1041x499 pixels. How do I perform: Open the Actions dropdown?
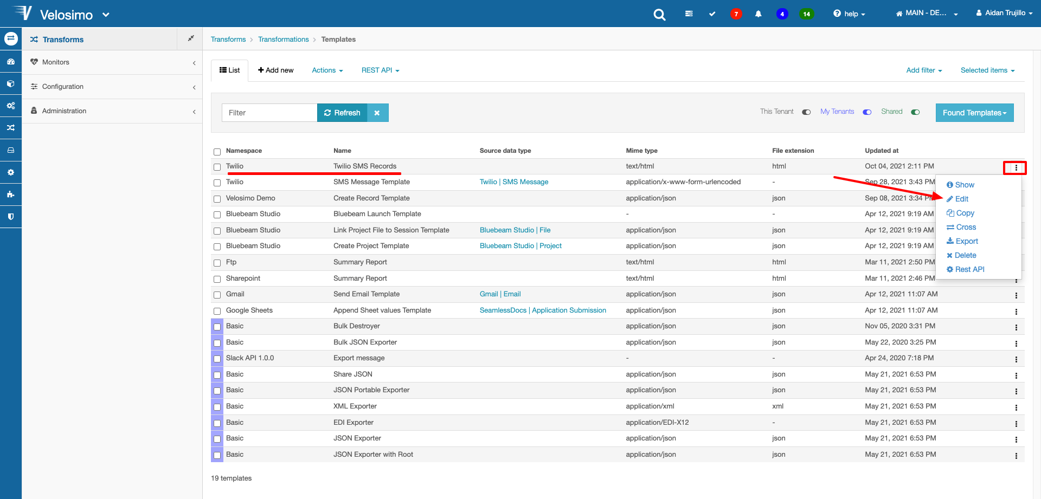coord(327,70)
